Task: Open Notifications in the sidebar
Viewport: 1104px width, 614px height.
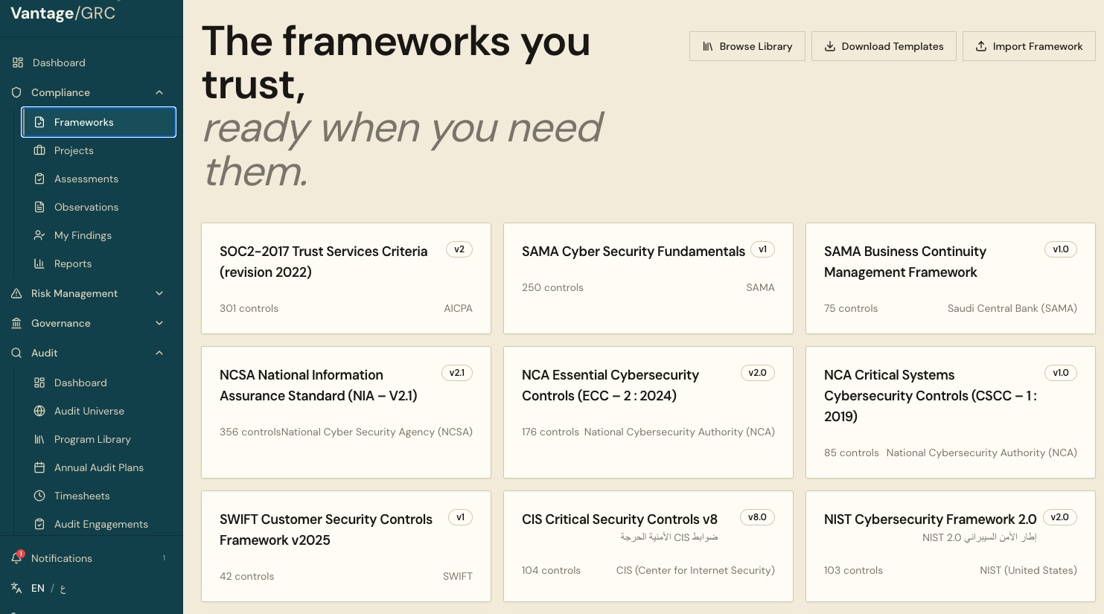Action: coord(91,558)
